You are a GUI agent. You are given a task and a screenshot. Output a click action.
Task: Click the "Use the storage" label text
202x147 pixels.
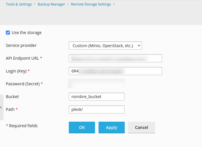click(27, 33)
